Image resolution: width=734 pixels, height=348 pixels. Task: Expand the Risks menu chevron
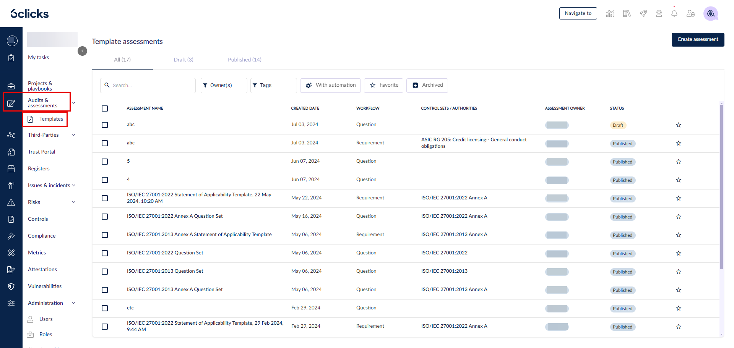74,202
